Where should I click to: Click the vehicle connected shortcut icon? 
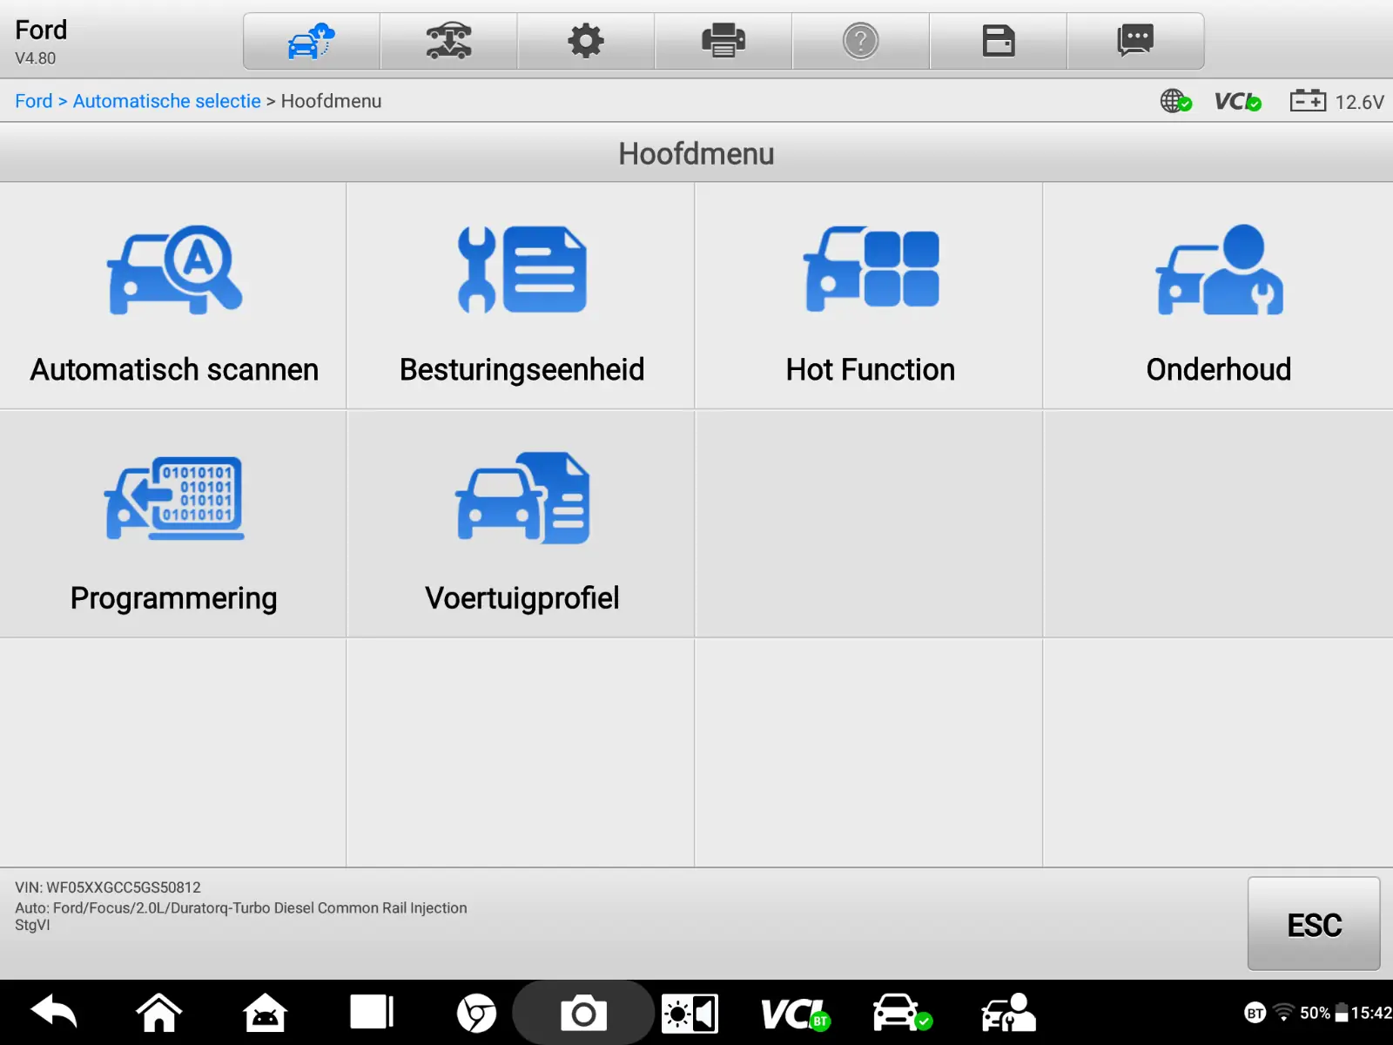click(x=902, y=1013)
